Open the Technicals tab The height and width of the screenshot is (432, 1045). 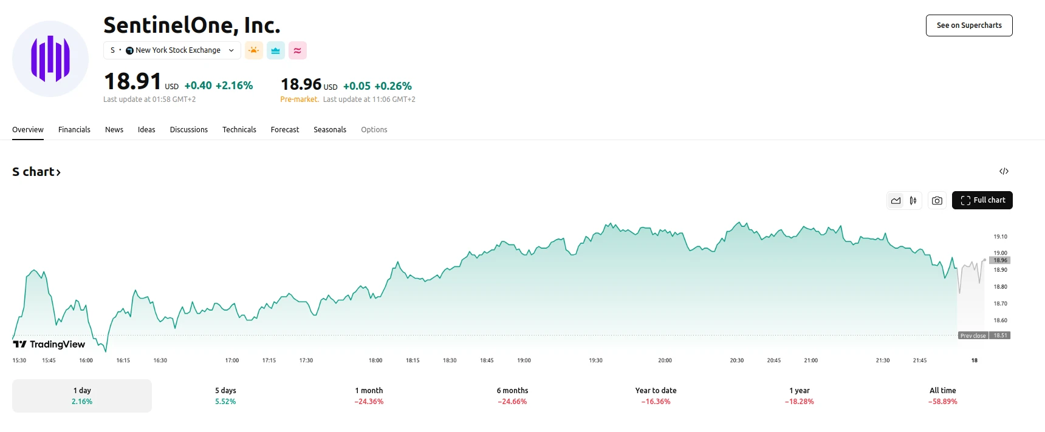pos(239,129)
